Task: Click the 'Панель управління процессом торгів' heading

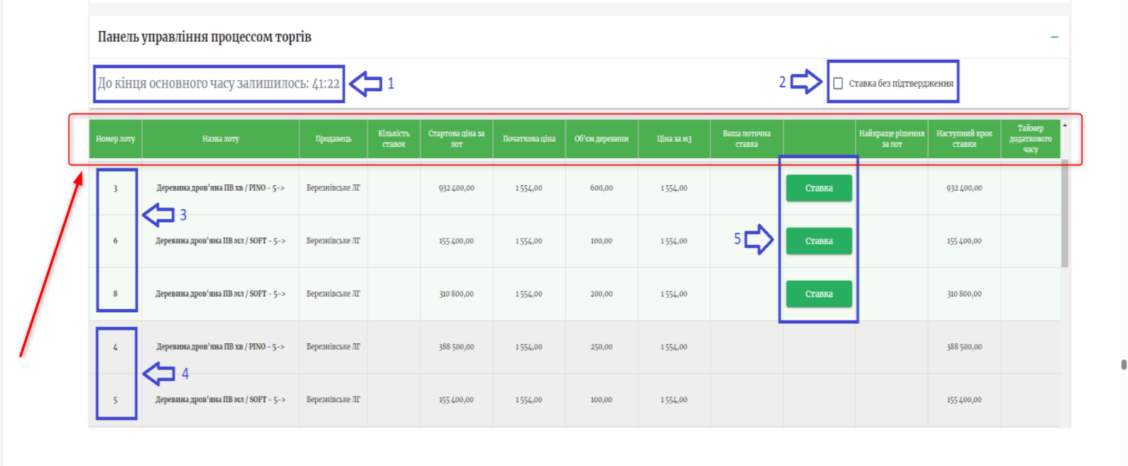Action: 205,37
